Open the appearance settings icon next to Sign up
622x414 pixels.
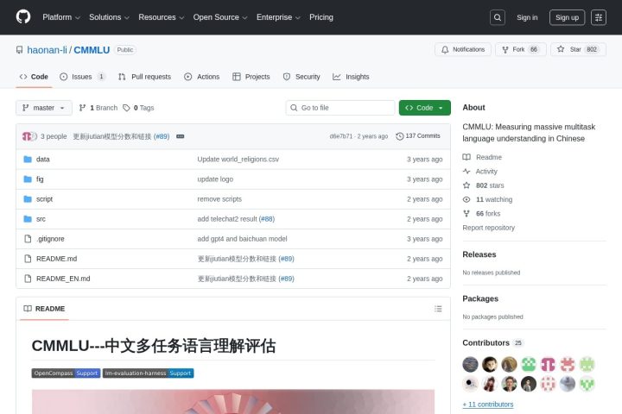(599, 17)
